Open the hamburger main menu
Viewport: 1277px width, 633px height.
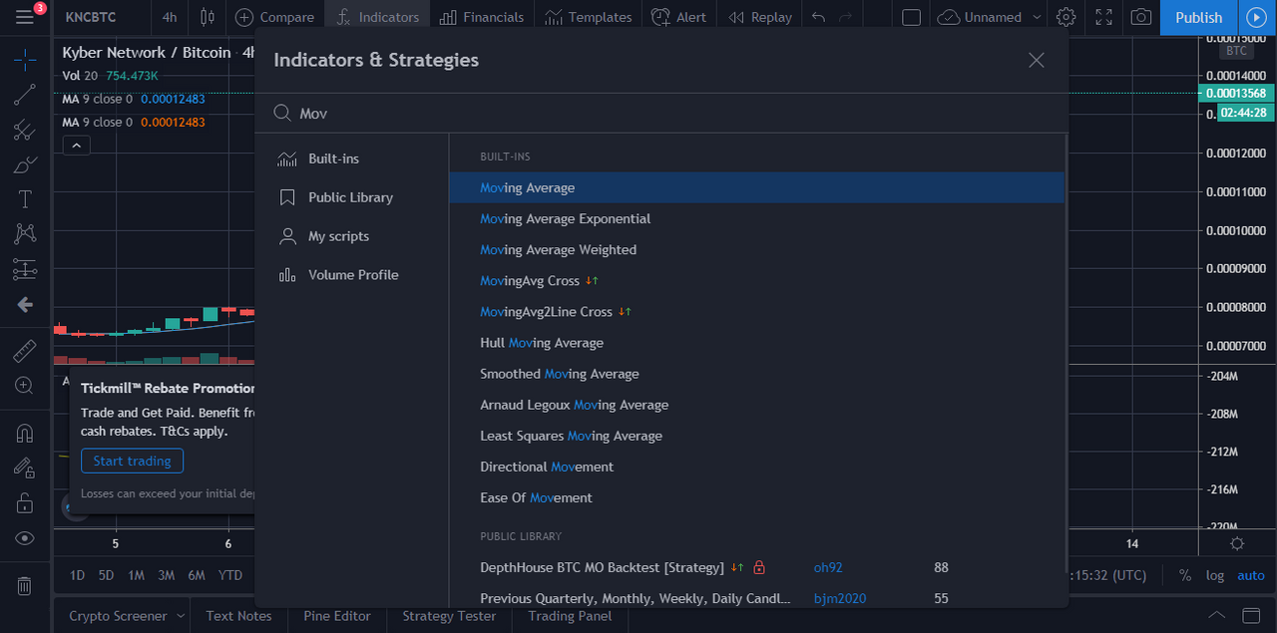click(25, 17)
